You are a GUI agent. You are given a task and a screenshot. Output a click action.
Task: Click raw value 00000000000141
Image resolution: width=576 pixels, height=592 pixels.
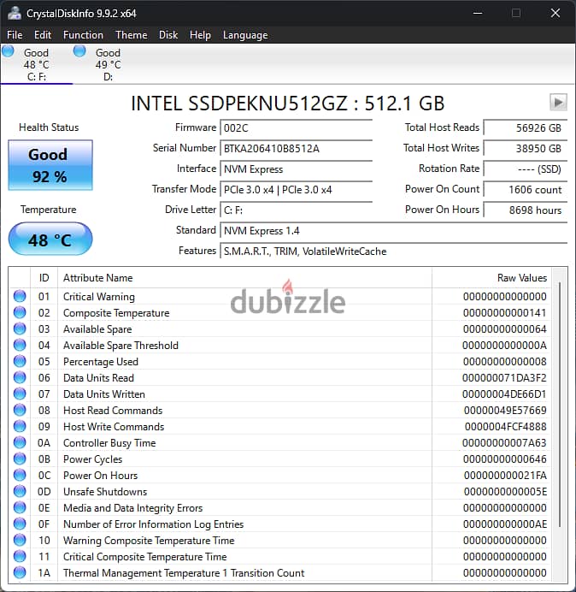coord(505,313)
